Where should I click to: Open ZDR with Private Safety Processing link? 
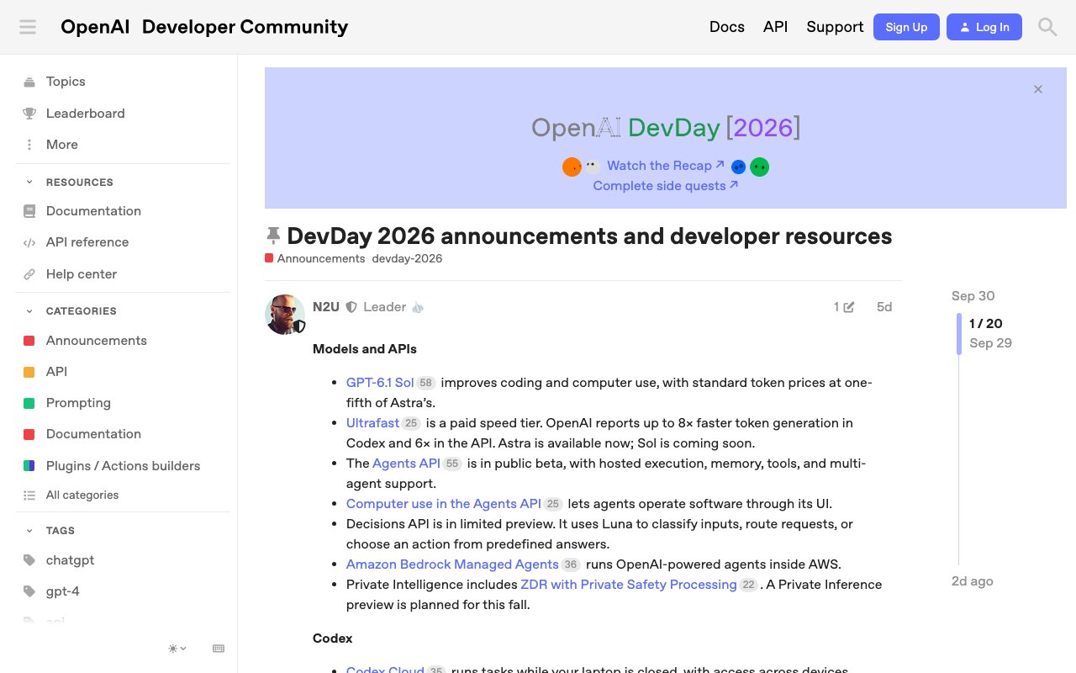629,585
